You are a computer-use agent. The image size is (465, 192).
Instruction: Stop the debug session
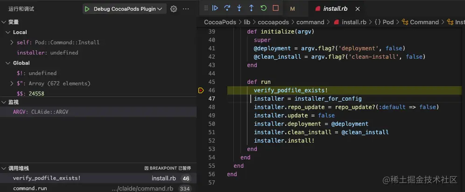[275, 8]
